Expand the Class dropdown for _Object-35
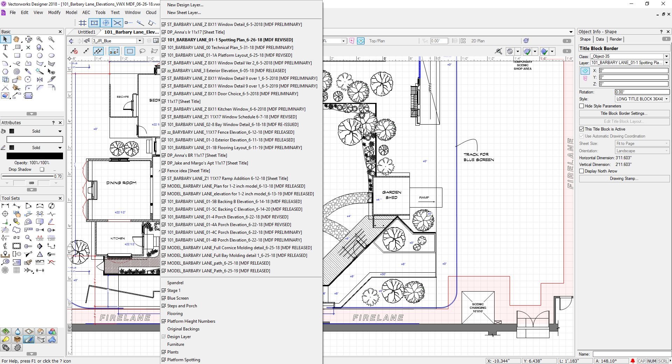 click(666, 56)
